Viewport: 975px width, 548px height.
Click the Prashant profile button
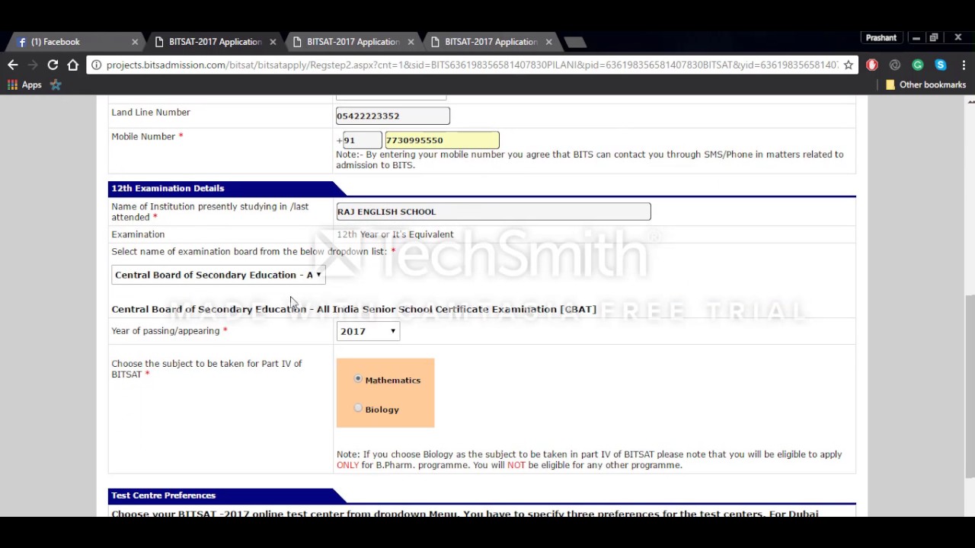(881, 37)
